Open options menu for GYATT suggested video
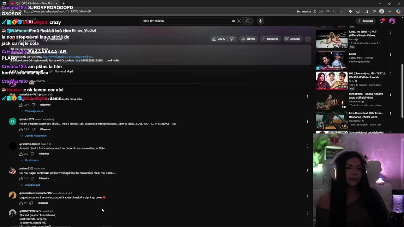404x227 pixels. [x=390, y=32]
